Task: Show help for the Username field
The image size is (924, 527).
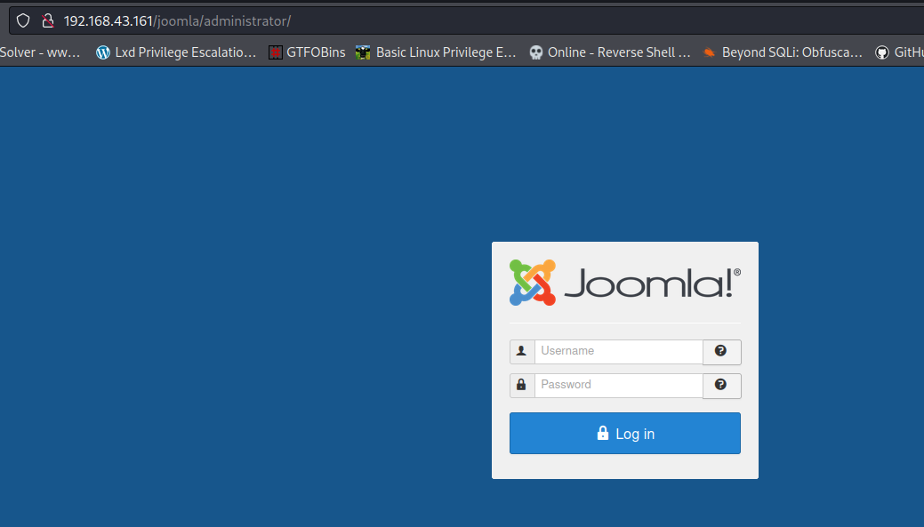Action: 721,352
